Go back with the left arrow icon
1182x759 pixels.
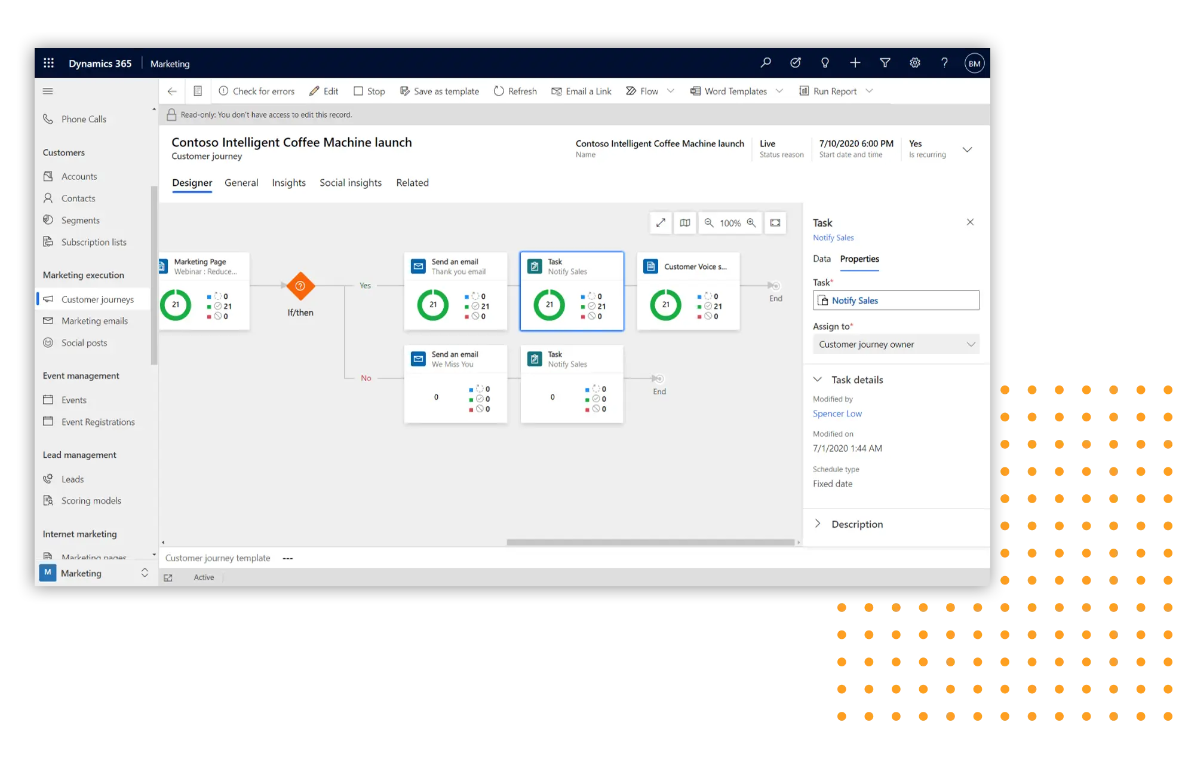172,91
